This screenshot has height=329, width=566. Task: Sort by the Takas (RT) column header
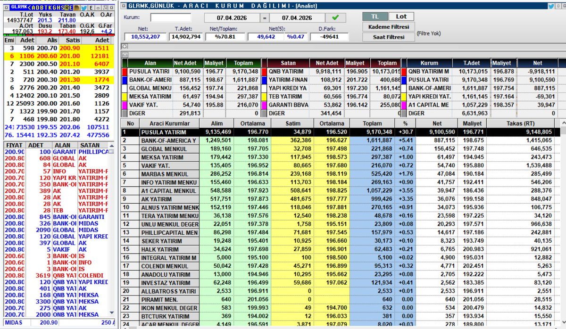tap(520, 123)
